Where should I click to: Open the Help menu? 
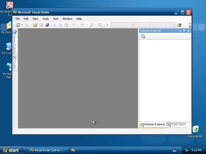pyautogui.click(x=79, y=19)
